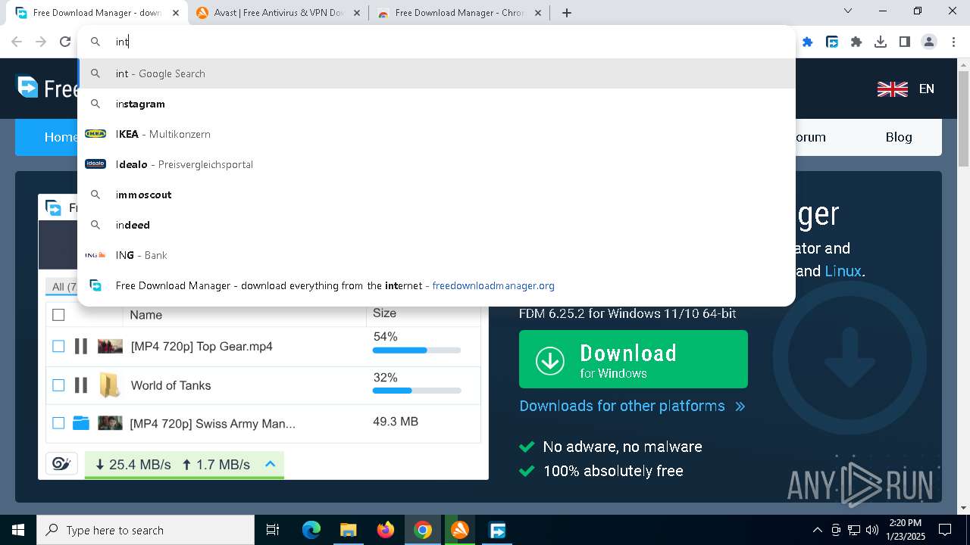Select 'int - Google Search' suggestion

pos(436,73)
